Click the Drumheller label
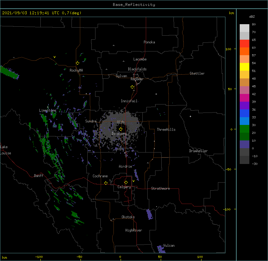 click(x=198, y=151)
